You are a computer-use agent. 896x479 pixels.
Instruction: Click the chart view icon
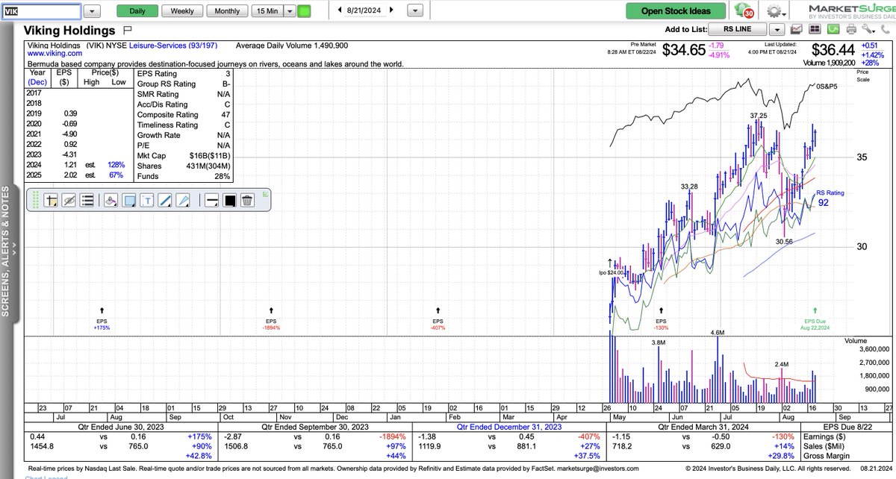pyautogui.click(x=797, y=30)
